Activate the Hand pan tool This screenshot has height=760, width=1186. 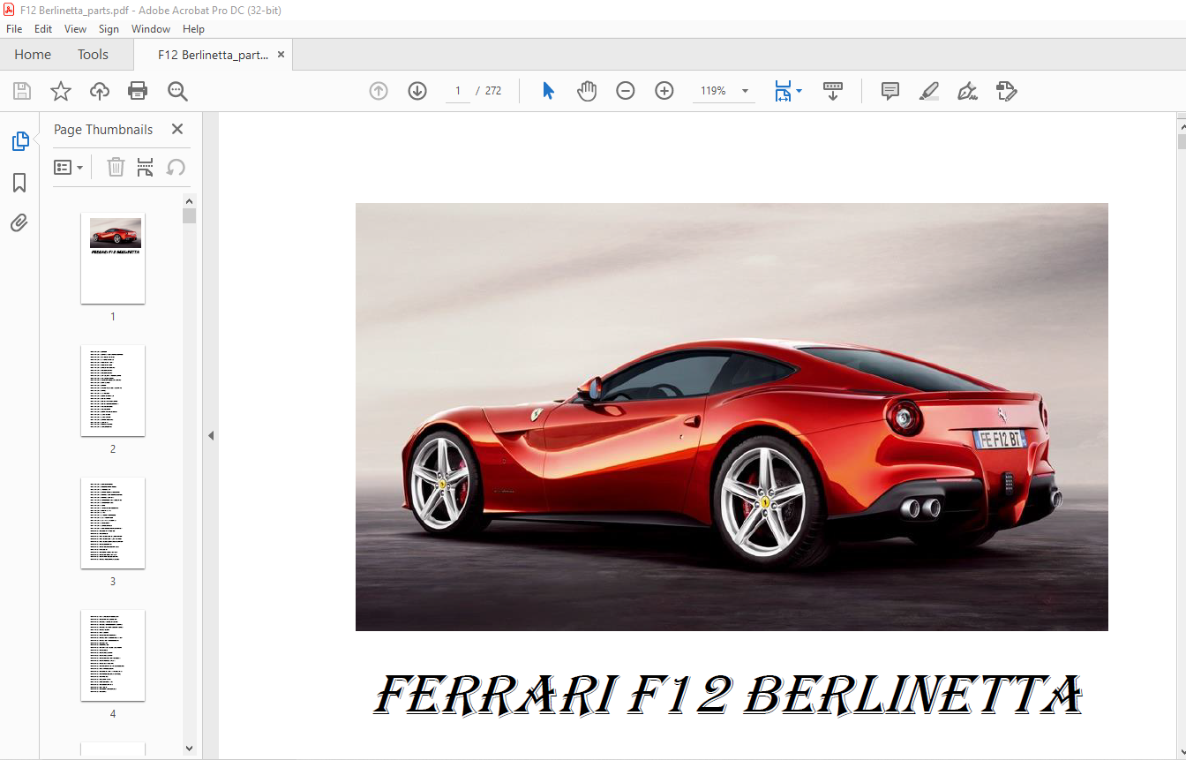pyautogui.click(x=587, y=91)
